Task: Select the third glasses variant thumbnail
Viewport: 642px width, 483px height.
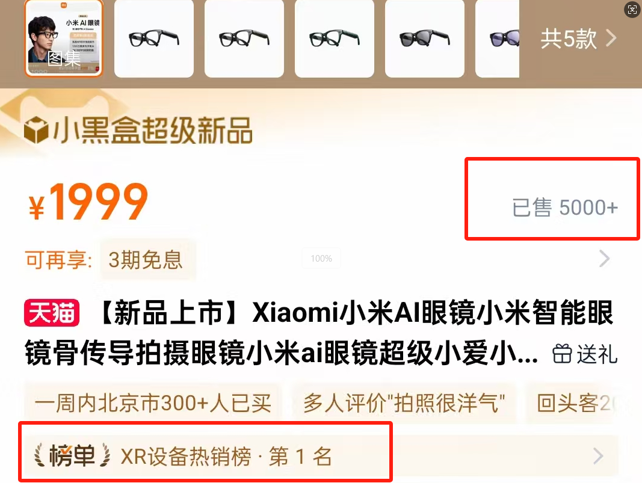Action: (x=335, y=39)
